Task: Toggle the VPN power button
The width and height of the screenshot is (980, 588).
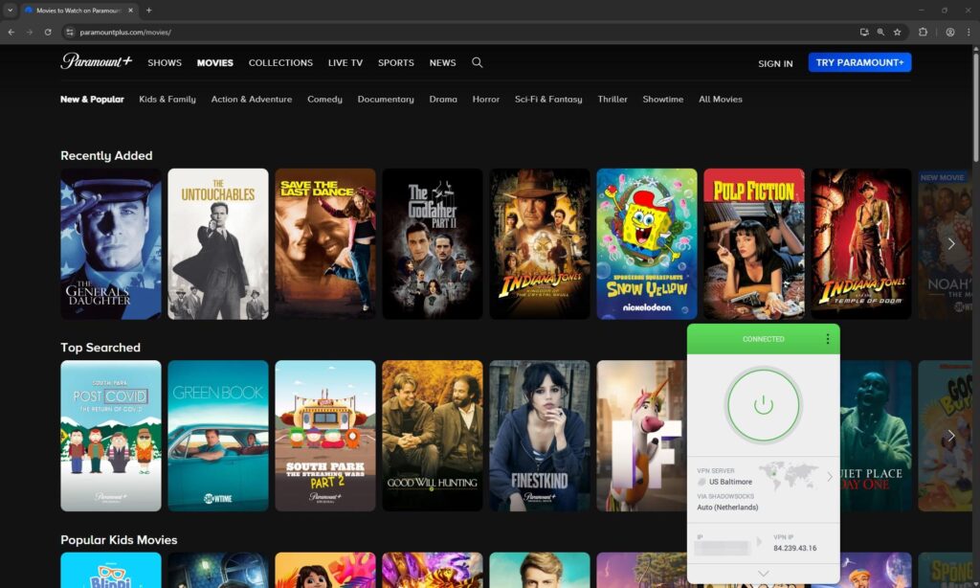Action: [x=763, y=405]
